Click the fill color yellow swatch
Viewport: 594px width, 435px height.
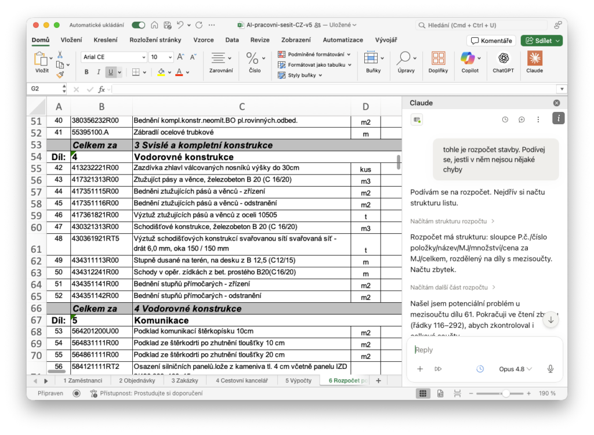pyautogui.click(x=161, y=72)
